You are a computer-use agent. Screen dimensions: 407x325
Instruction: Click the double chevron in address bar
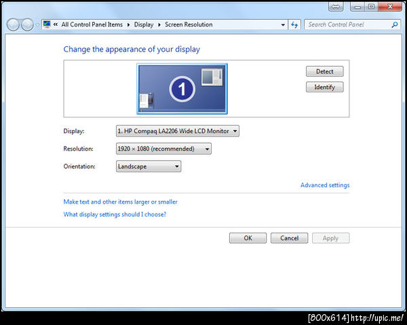pos(56,24)
